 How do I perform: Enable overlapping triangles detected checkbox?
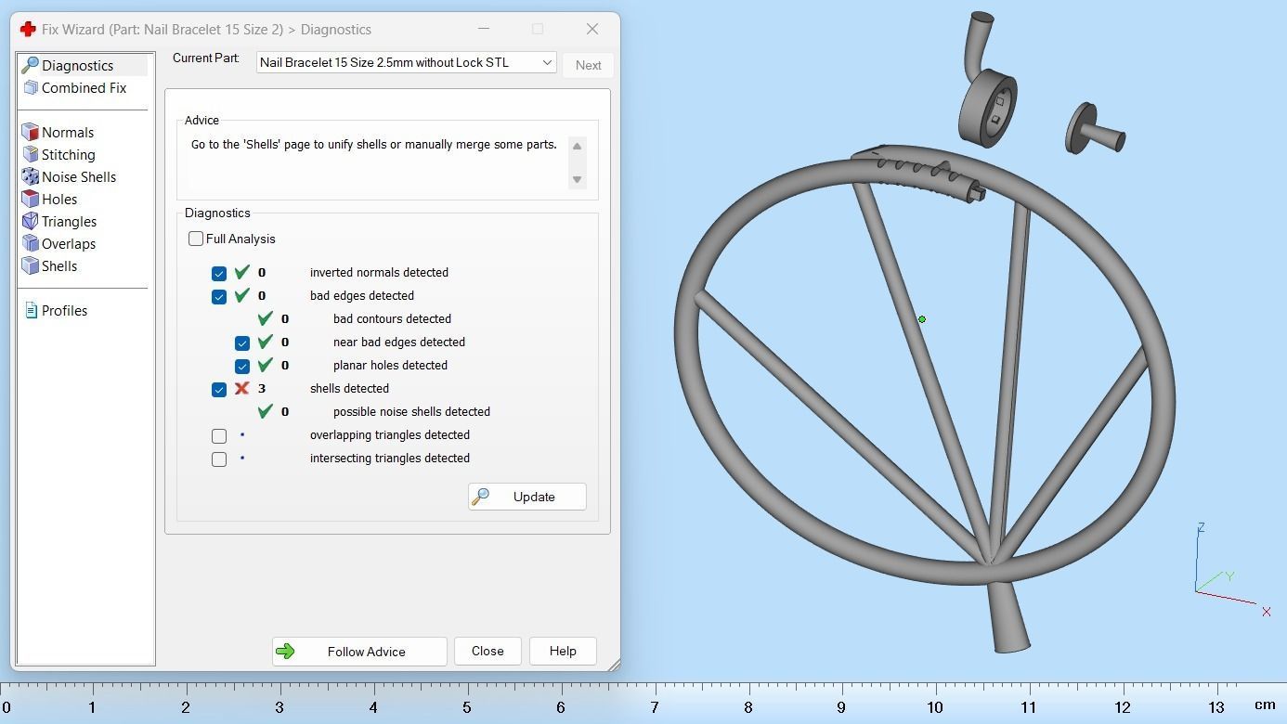219,435
